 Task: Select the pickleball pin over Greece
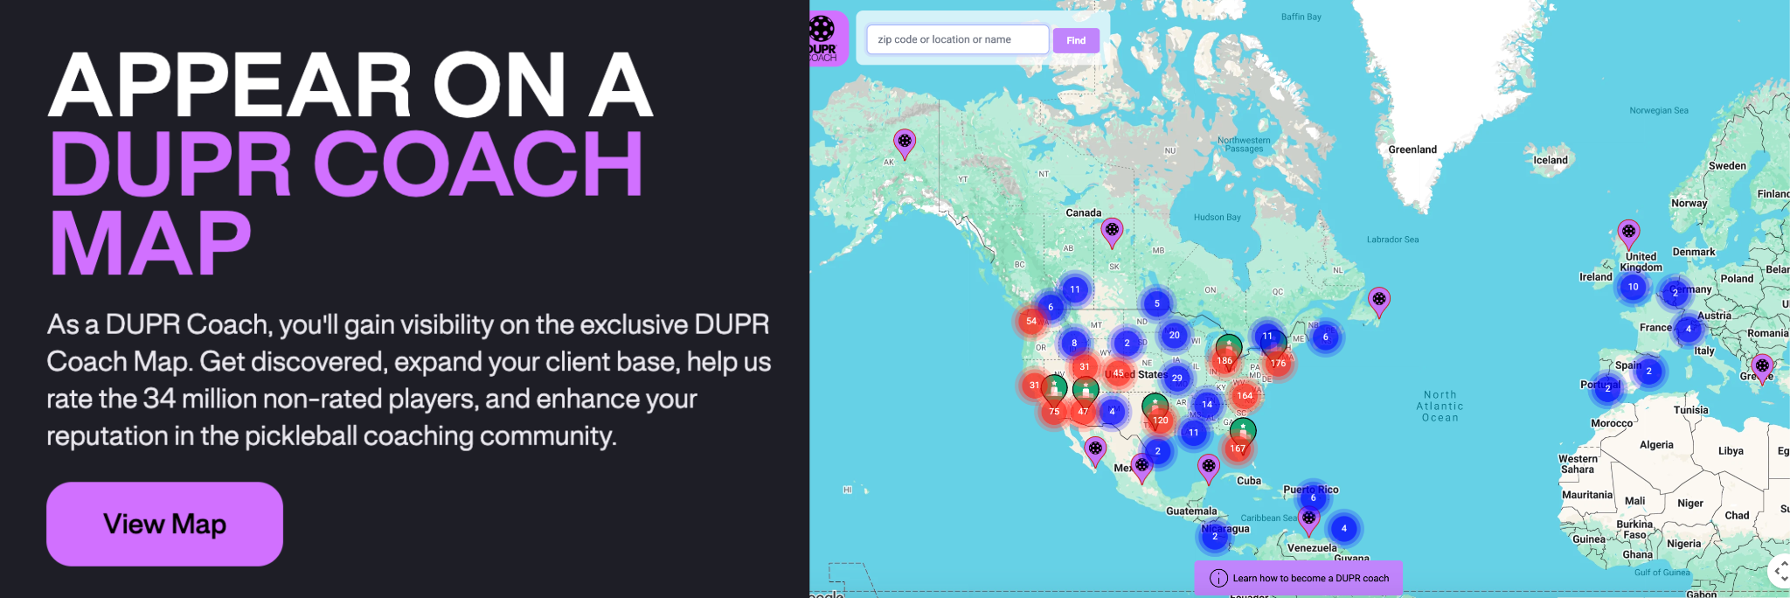(1763, 368)
